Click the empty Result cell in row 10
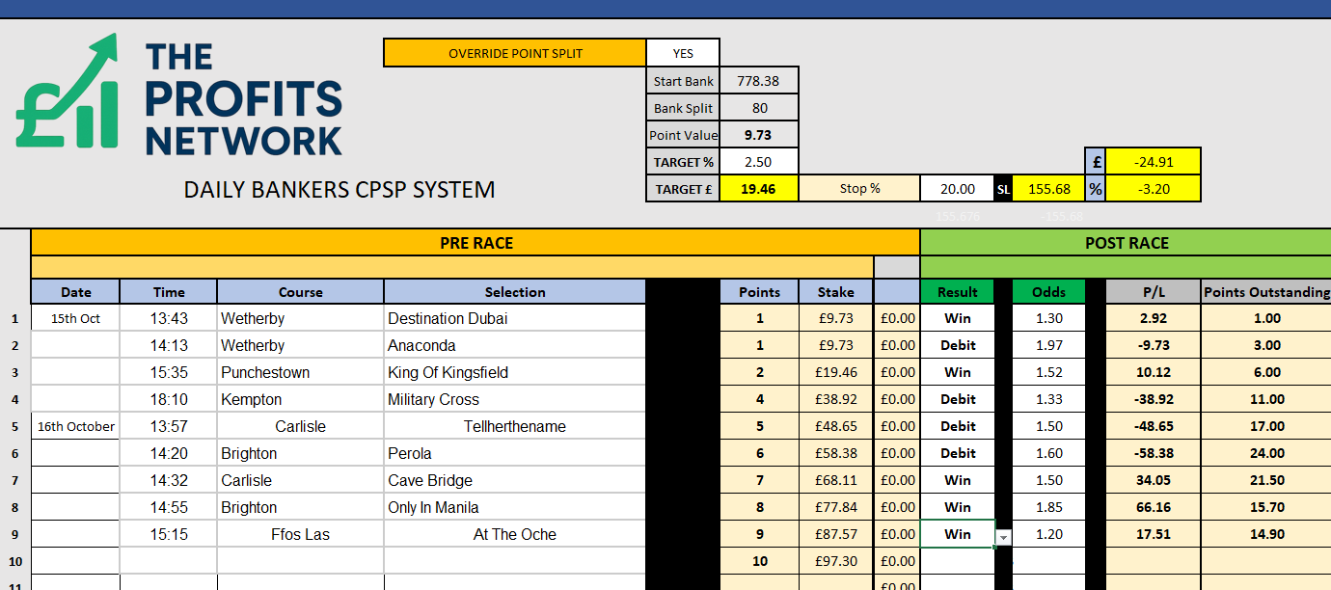Image resolution: width=1331 pixels, height=590 pixels. (965, 561)
